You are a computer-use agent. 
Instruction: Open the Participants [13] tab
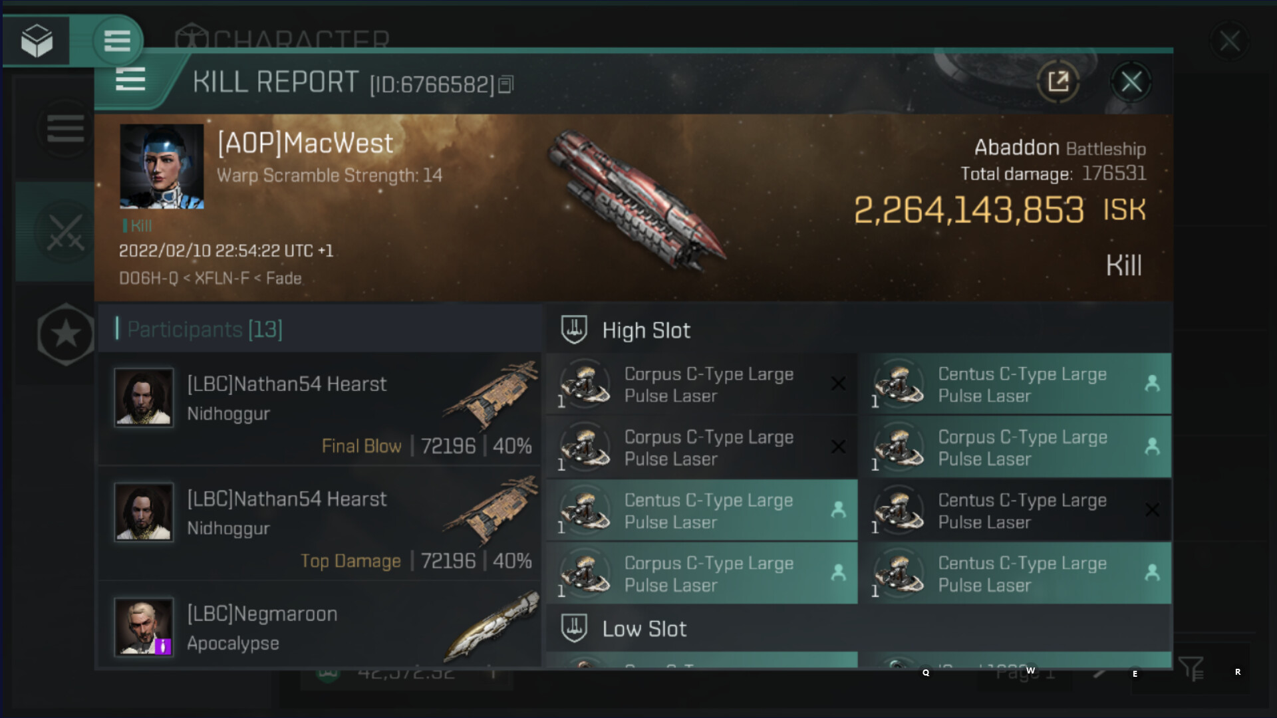click(205, 329)
